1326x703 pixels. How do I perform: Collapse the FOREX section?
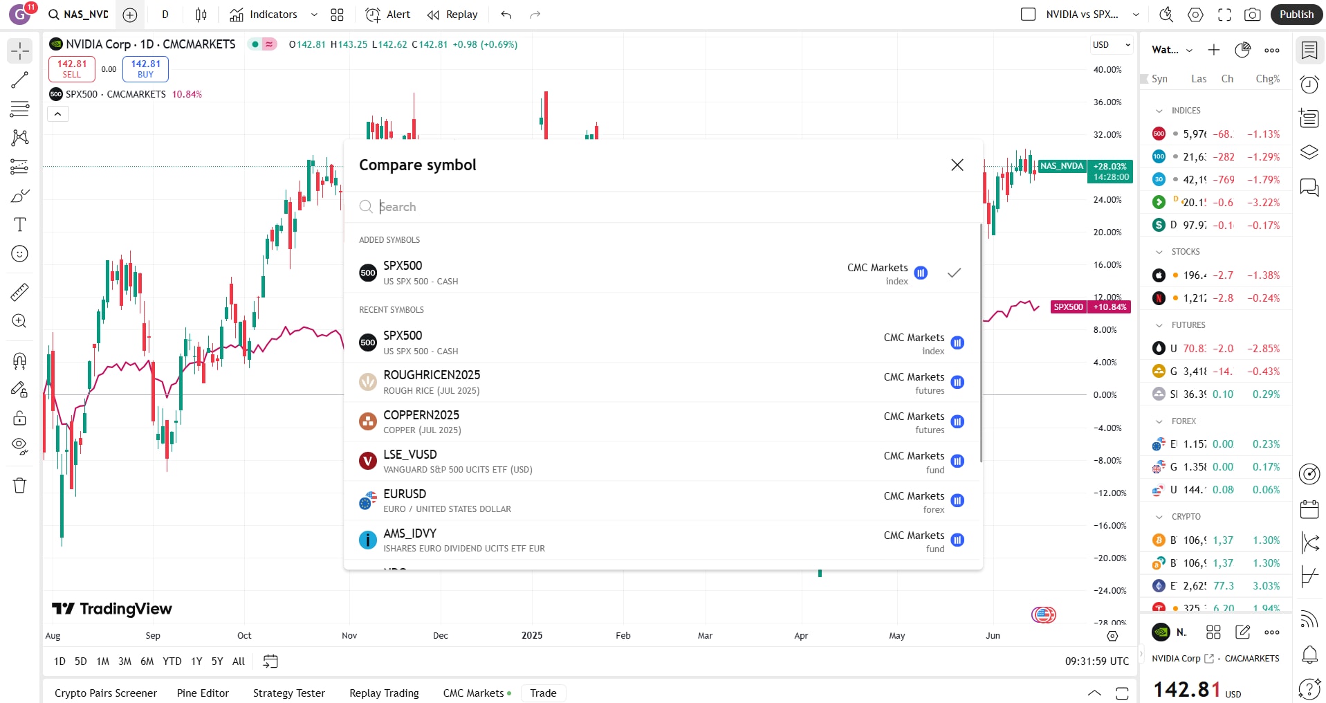(x=1159, y=421)
